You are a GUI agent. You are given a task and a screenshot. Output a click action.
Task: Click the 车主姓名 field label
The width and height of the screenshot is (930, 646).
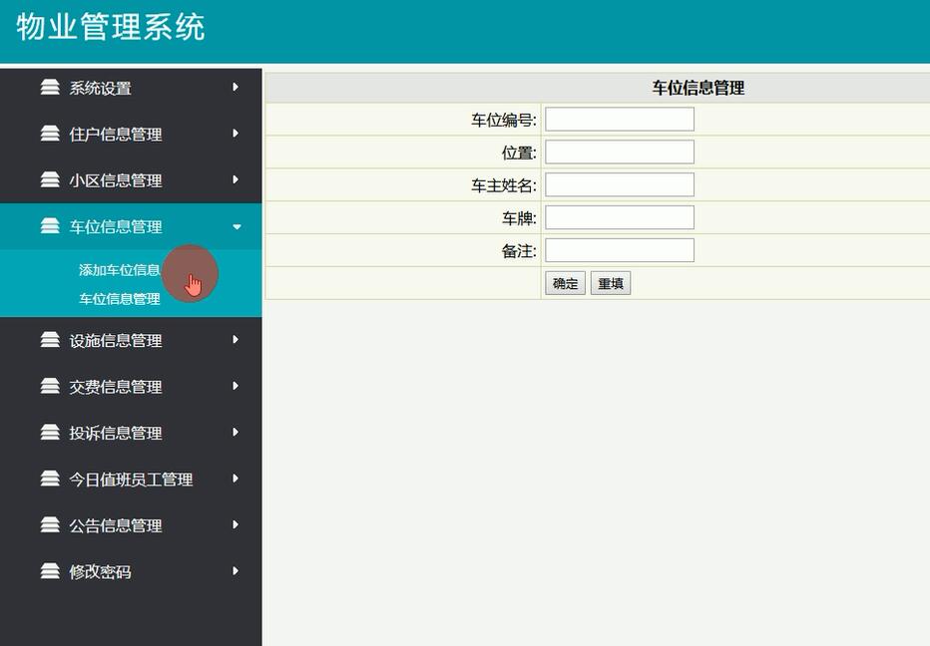click(x=504, y=185)
